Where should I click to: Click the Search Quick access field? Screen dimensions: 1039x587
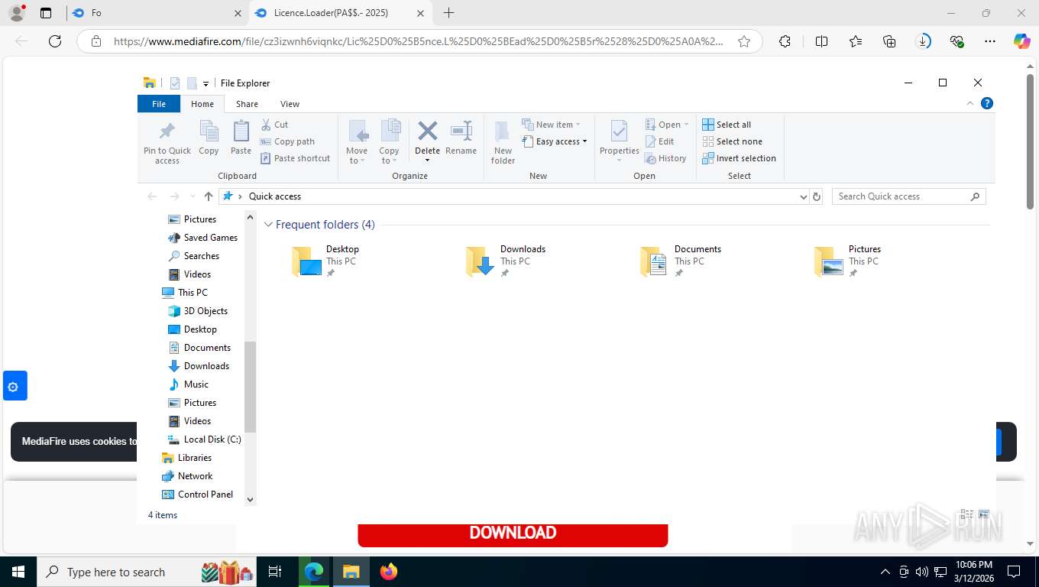coord(908,196)
